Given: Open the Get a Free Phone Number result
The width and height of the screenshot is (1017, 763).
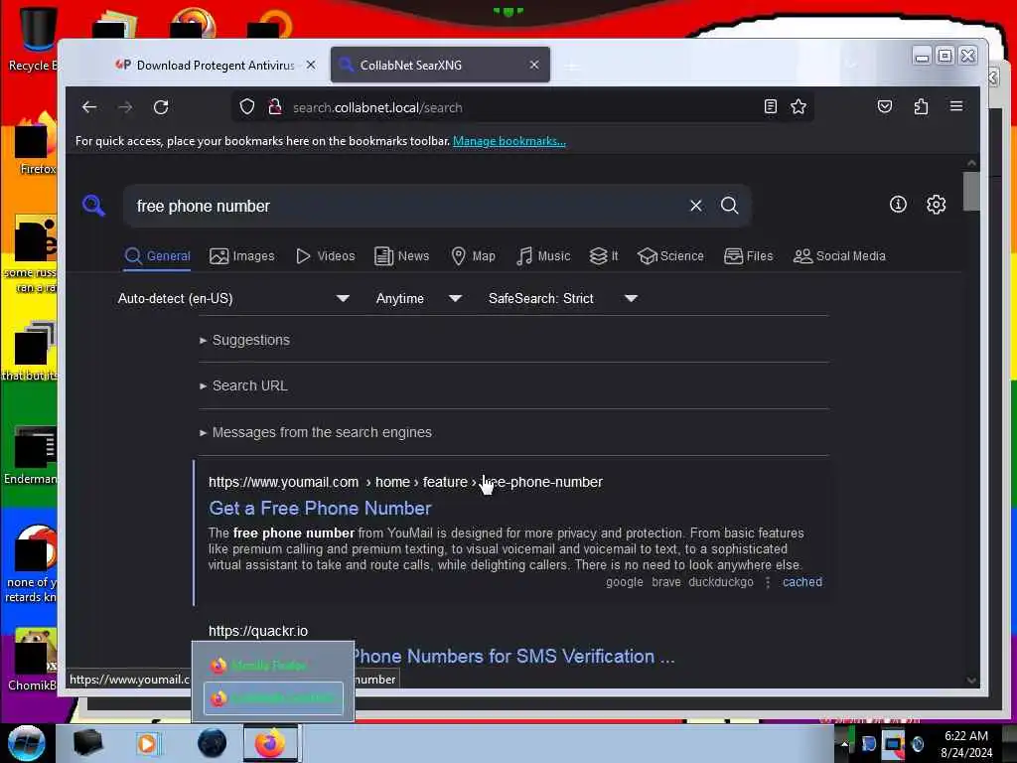Looking at the screenshot, I should tap(320, 508).
